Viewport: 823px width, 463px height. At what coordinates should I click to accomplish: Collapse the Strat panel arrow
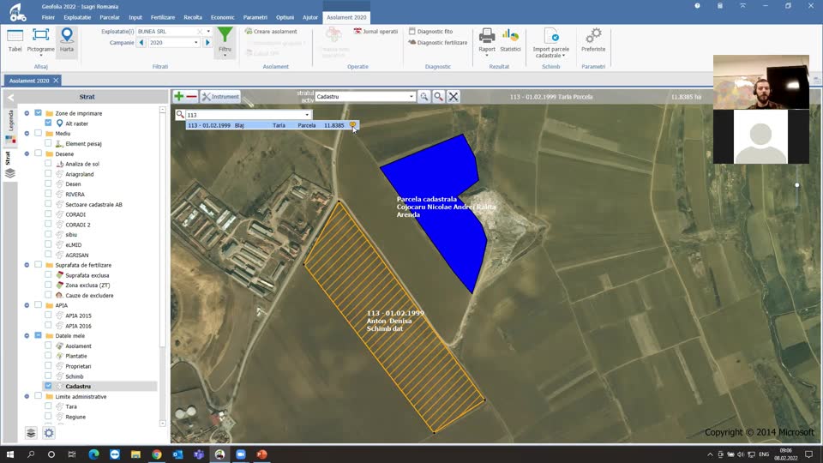[10, 97]
